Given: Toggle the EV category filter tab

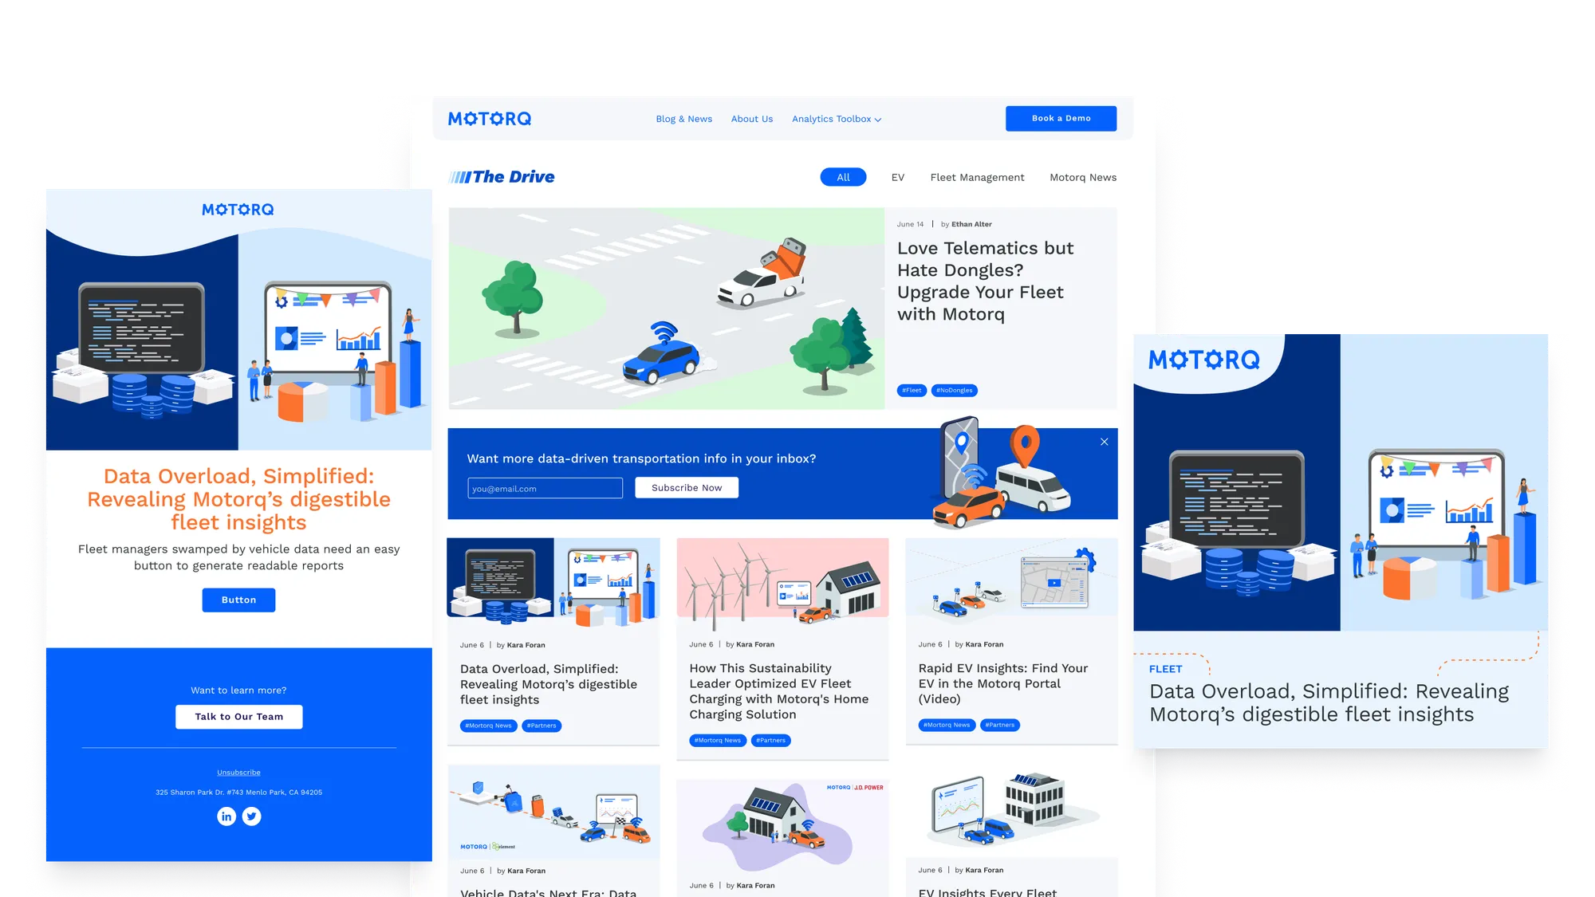Looking at the screenshot, I should [896, 178].
